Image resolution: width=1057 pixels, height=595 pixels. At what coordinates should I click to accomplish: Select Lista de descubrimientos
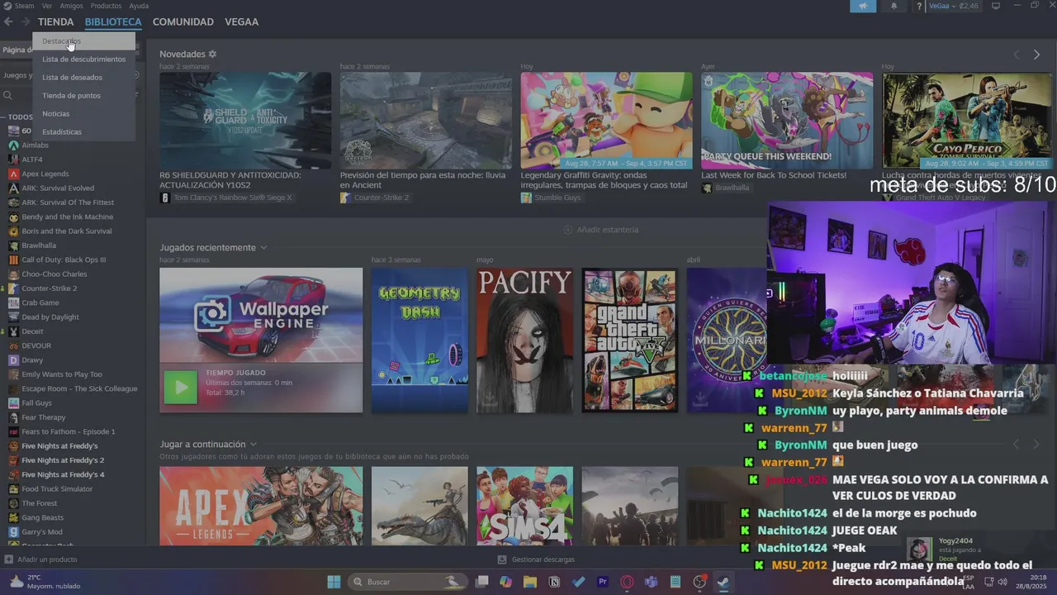tap(84, 59)
